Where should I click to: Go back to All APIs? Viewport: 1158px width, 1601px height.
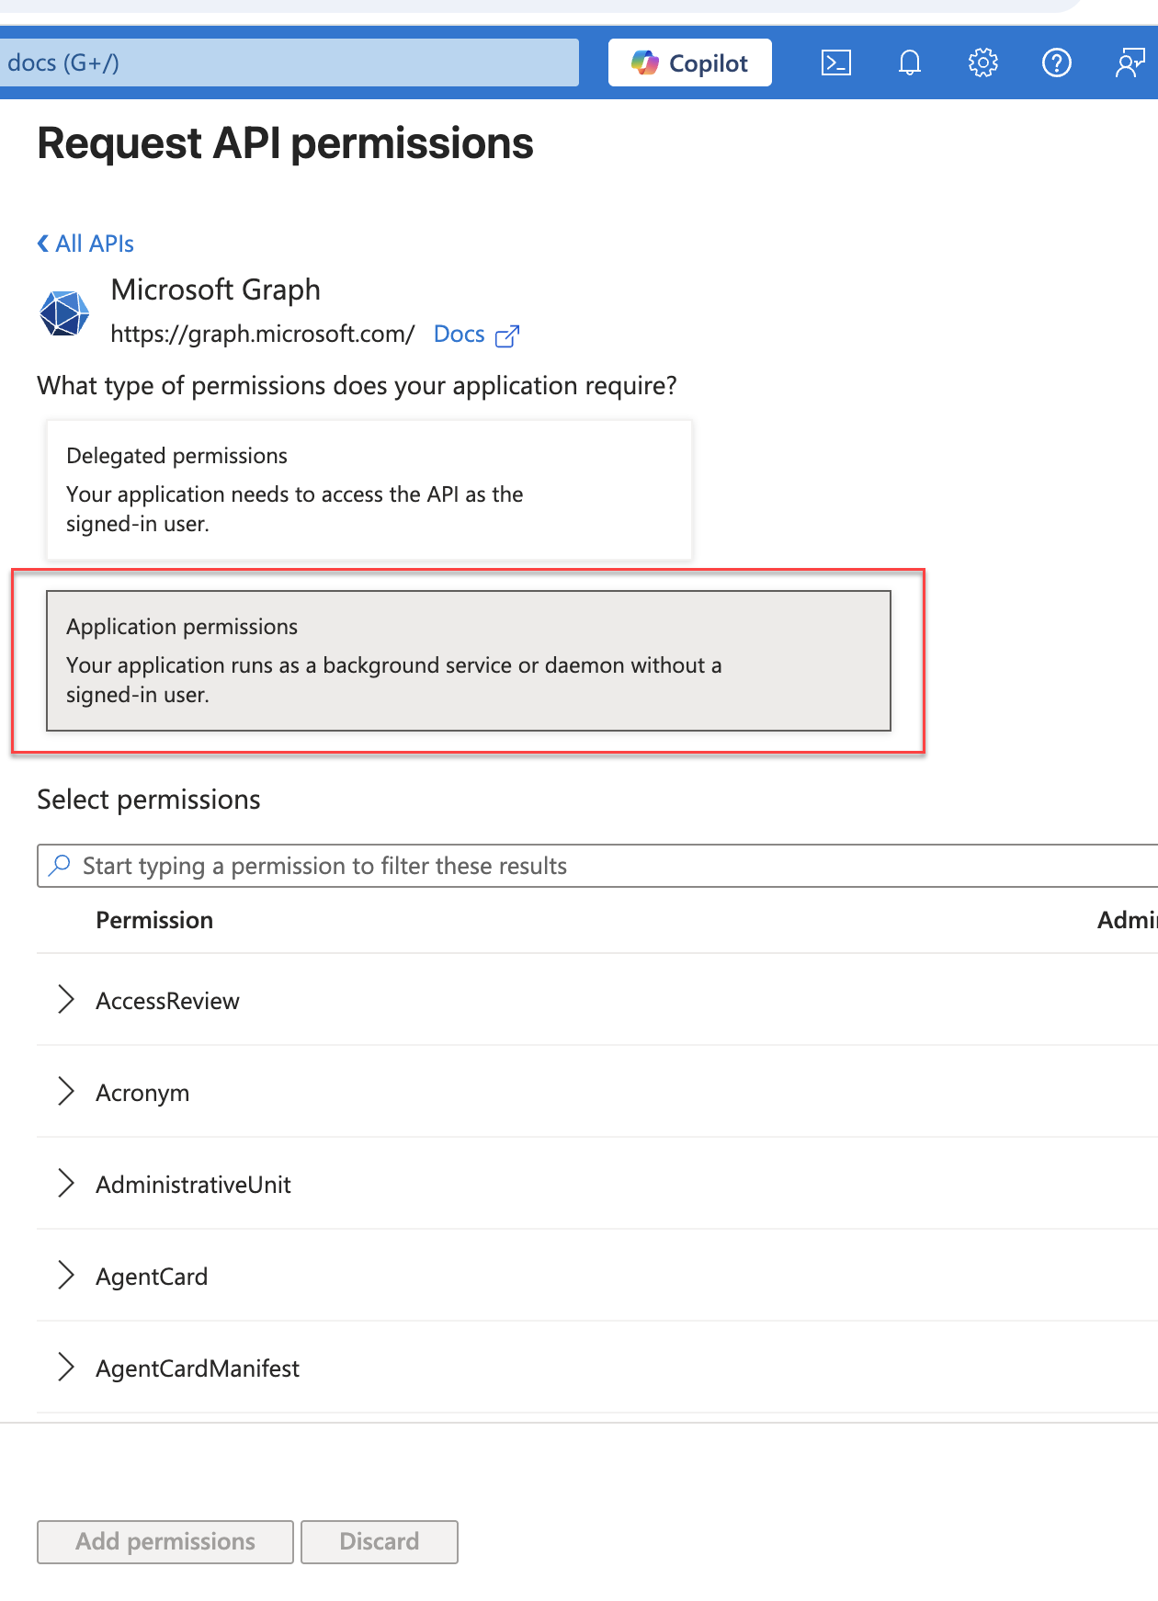pos(86,244)
